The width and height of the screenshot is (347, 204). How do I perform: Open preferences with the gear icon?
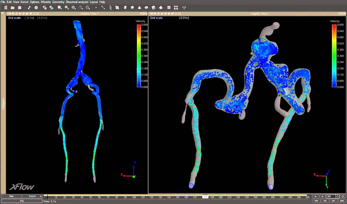point(36,8)
